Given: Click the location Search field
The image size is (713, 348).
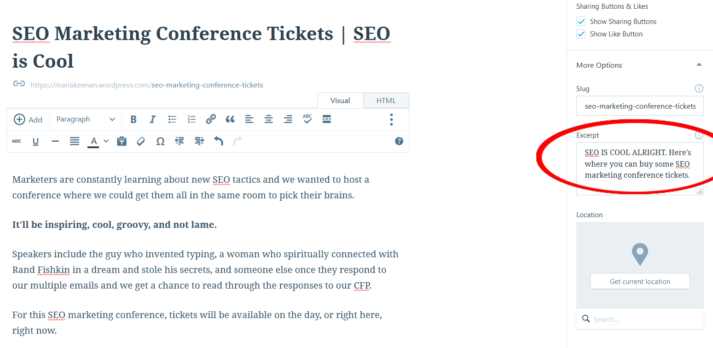Looking at the screenshot, I should [640, 319].
